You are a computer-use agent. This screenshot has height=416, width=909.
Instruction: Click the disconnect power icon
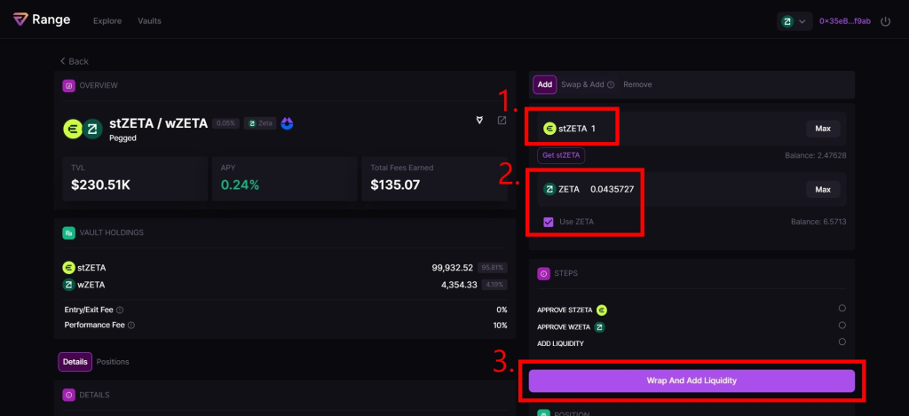[885, 20]
